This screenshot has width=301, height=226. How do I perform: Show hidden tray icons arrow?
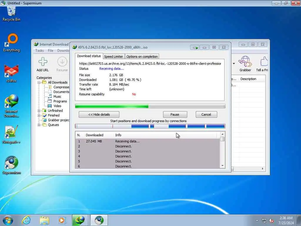point(257,221)
